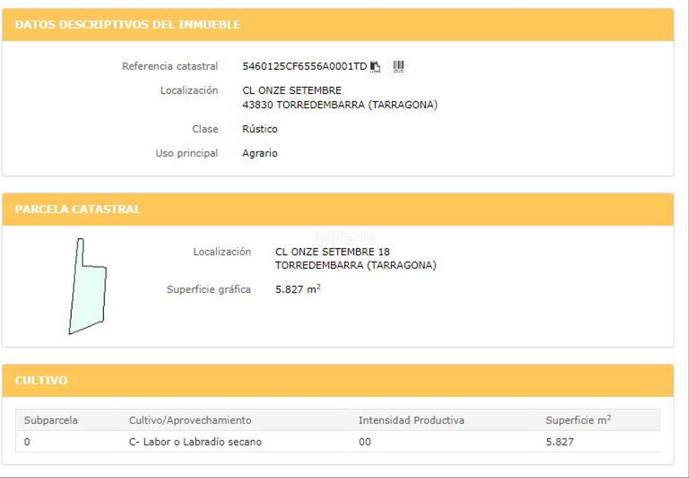Select '43830 TORREDEMBARRA (TARRAGONA)' address line
Image resolution: width=689 pixels, height=478 pixels.
pyautogui.click(x=340, y=105)
